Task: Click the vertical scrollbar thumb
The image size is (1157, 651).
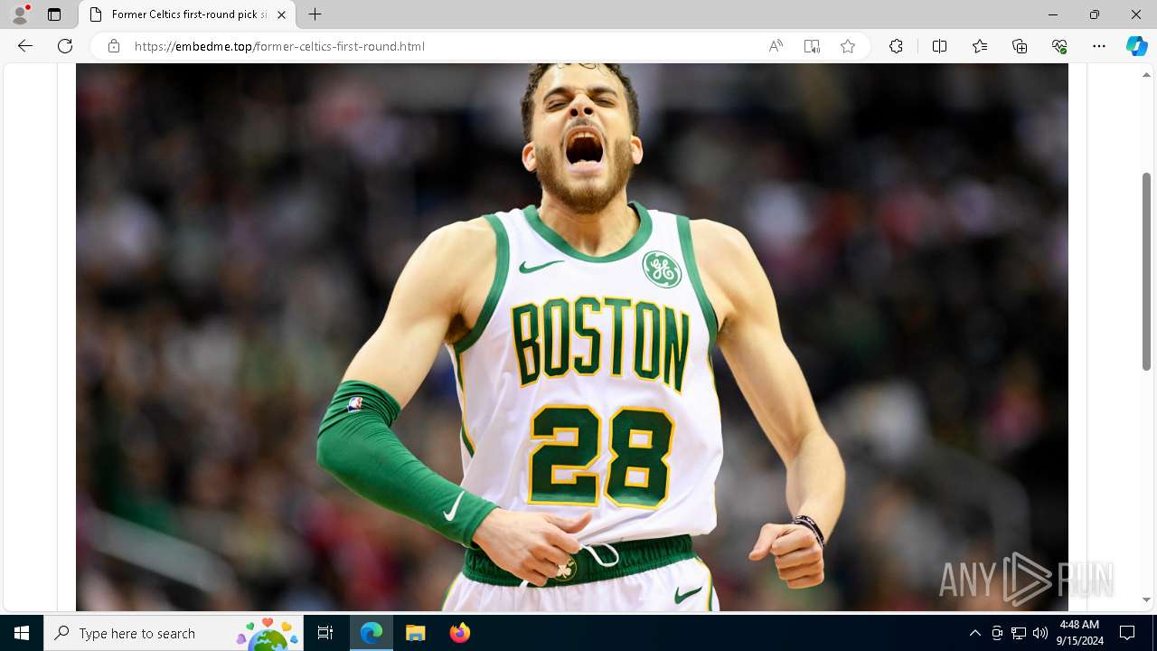Action: coord(1147,271)
